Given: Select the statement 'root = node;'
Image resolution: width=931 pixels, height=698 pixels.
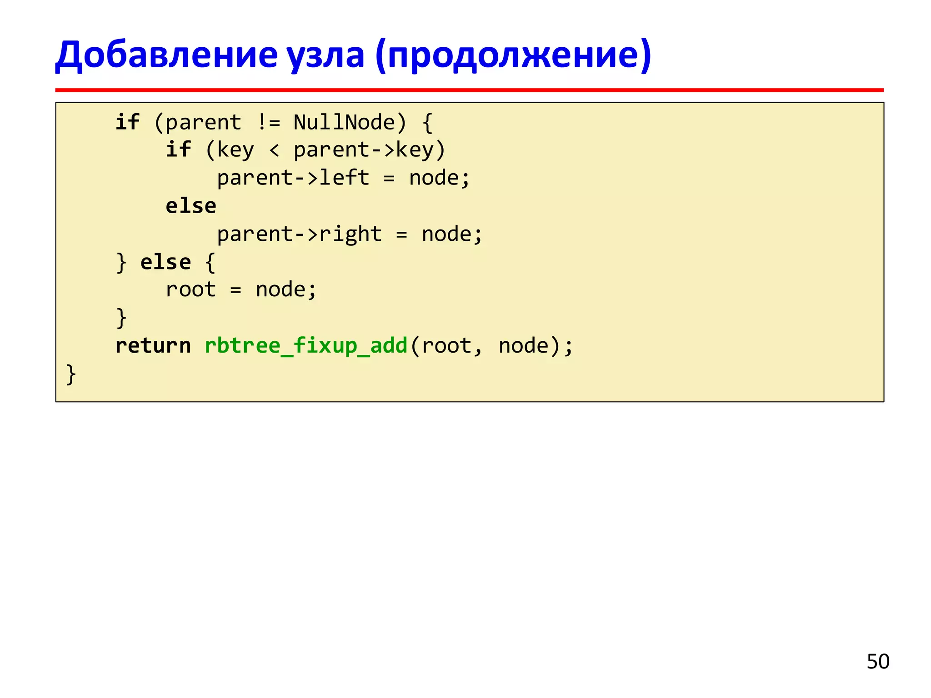Looking at the screenshot, I should [241, 290].
